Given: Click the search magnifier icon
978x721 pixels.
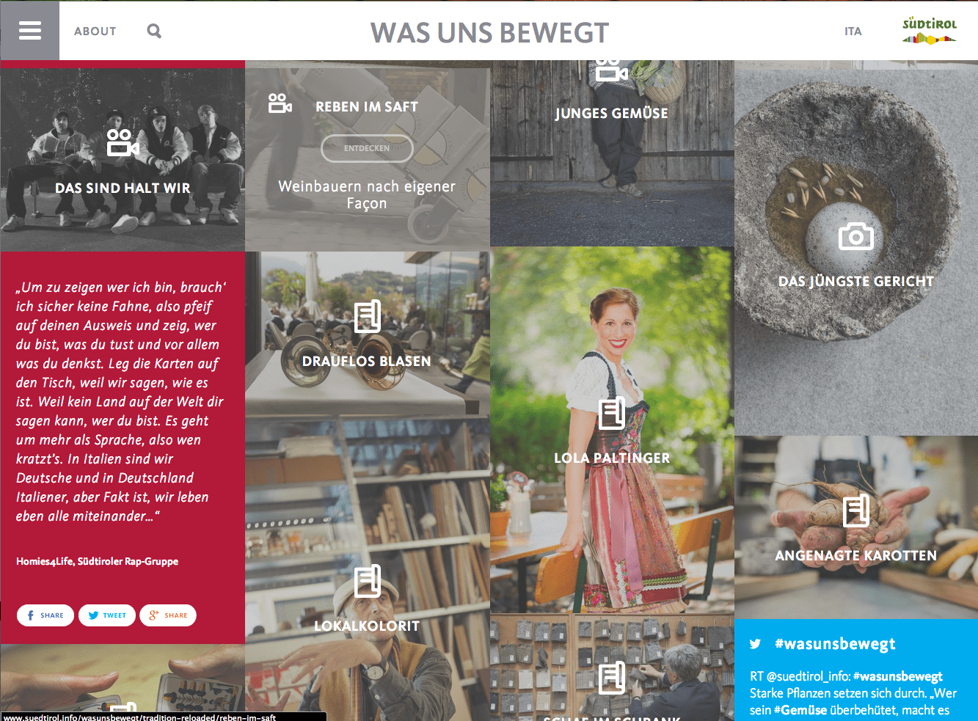Looking at the screenshot, I should [154, 31].
